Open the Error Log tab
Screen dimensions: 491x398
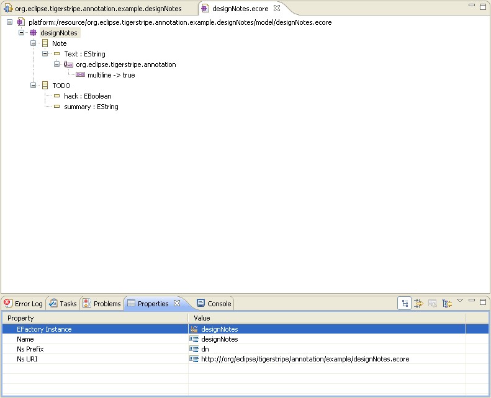pyautogui.click(x=24, y=304)
